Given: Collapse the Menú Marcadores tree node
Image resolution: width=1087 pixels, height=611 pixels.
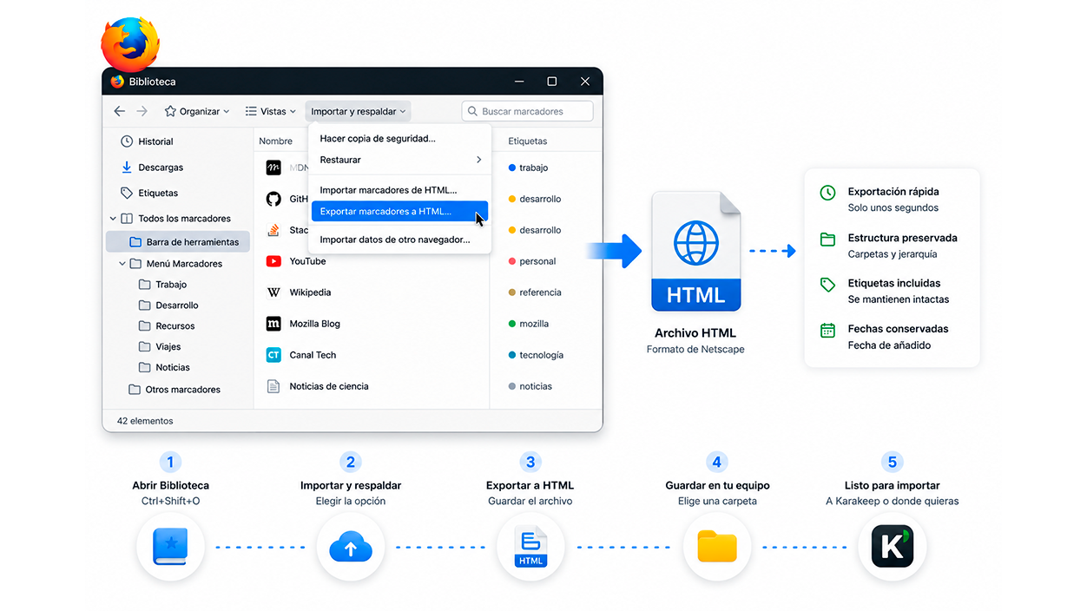Looking at the screenshot, I should (122, 264).
